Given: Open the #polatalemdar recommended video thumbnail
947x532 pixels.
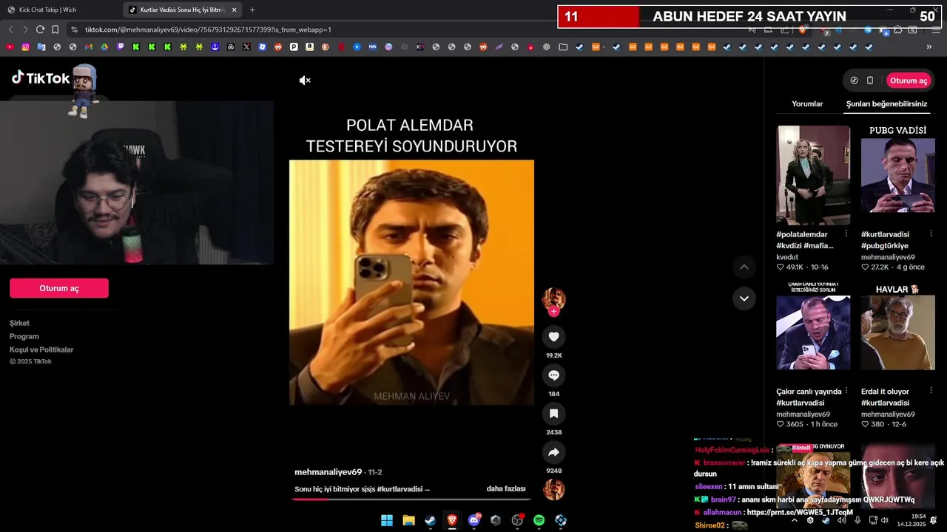Looking at the screenshot, I should [813, 175].
